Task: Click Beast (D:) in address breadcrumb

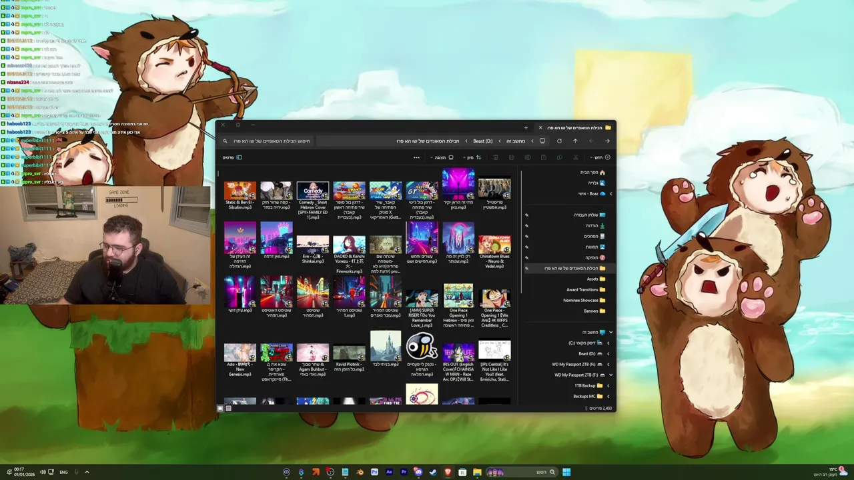Action: click(483, 141)
